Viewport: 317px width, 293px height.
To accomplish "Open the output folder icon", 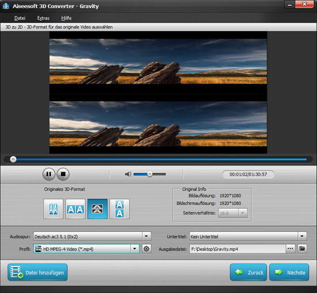I will (302, 249).
